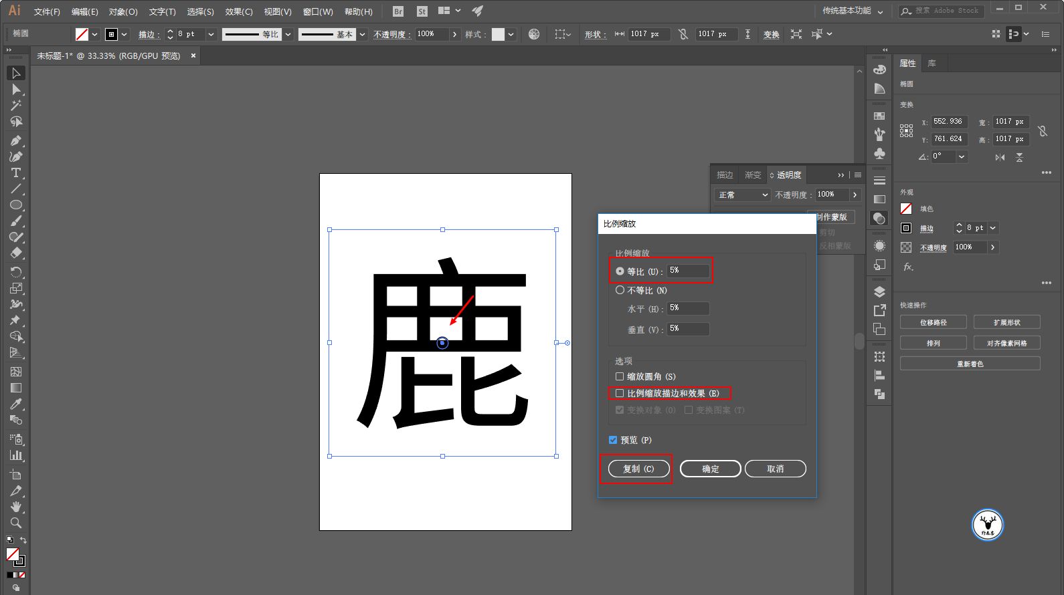This screenshot has width=1064, height=595.
Task: Click the X coordinate field in Properties
Action: (x=950, y=122)
